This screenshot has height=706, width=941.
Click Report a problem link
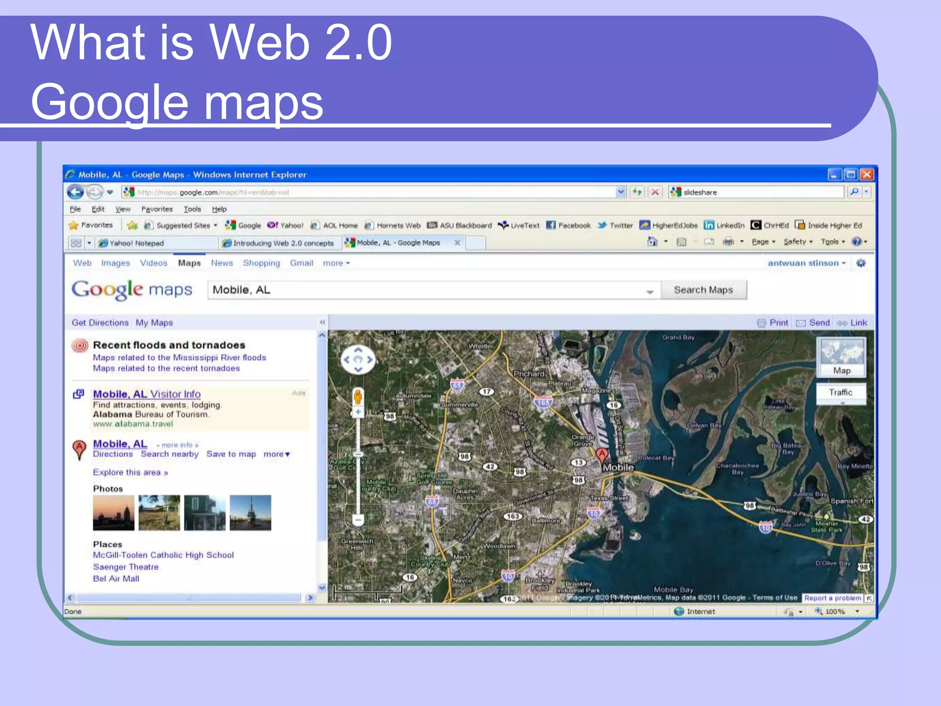click(833, 598)
